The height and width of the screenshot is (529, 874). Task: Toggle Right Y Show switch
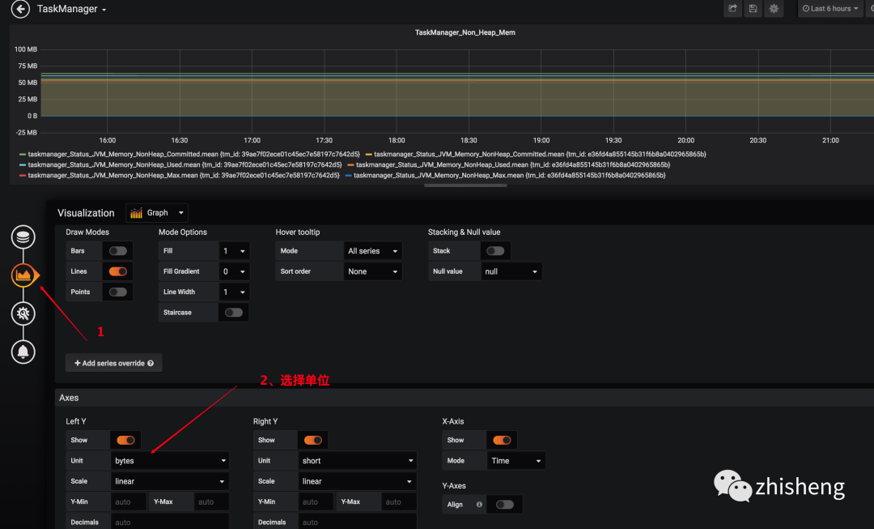coord(312,440)
